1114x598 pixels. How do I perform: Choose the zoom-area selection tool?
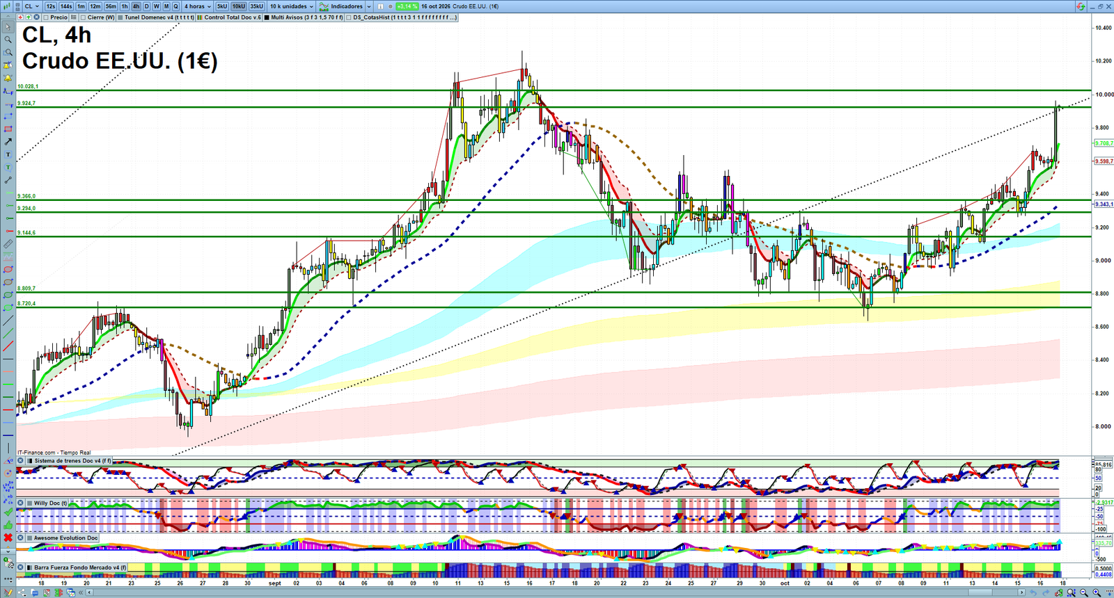point(8,52)
